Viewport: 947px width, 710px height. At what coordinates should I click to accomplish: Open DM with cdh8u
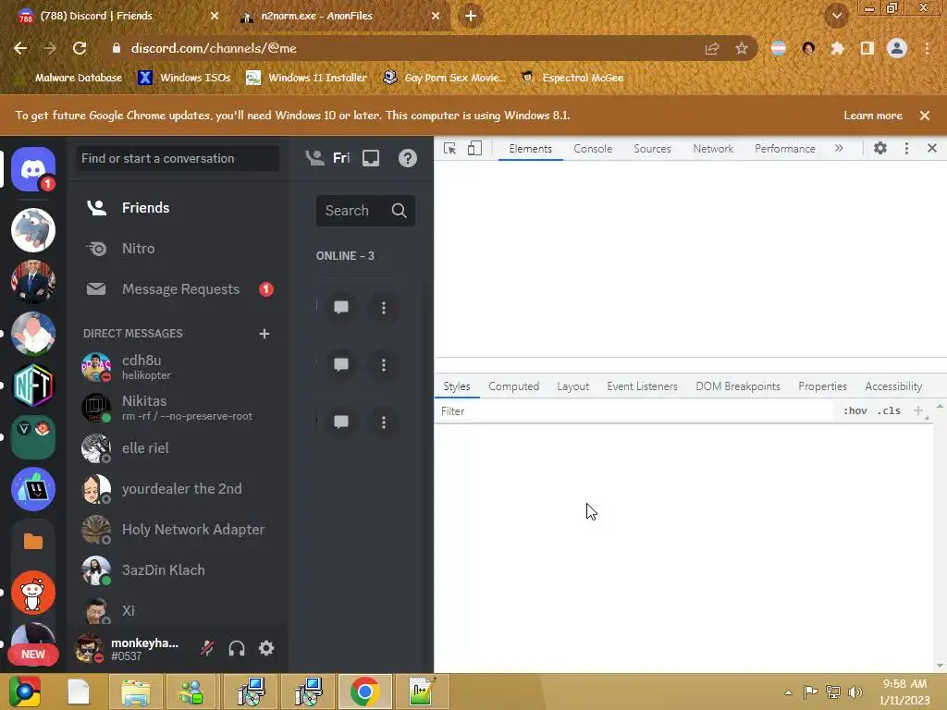click(178, 366)
